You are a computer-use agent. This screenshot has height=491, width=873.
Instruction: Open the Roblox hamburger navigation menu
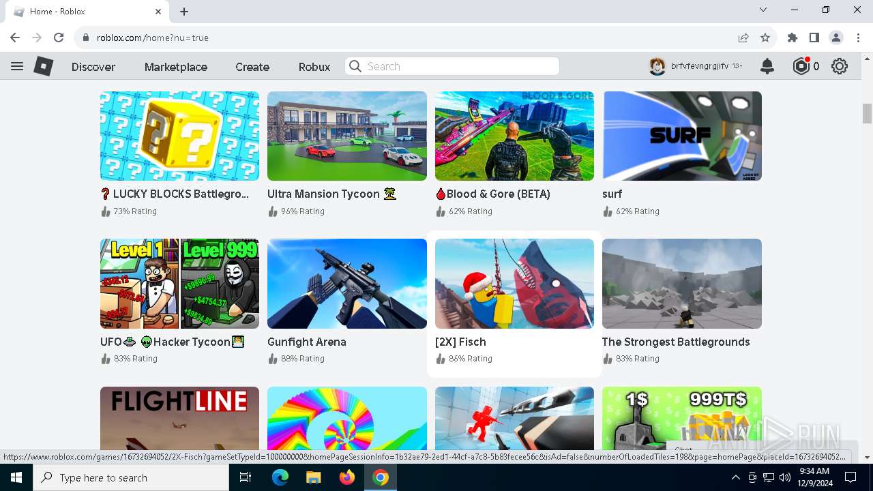pyautogui.click(x=17, y=66)
